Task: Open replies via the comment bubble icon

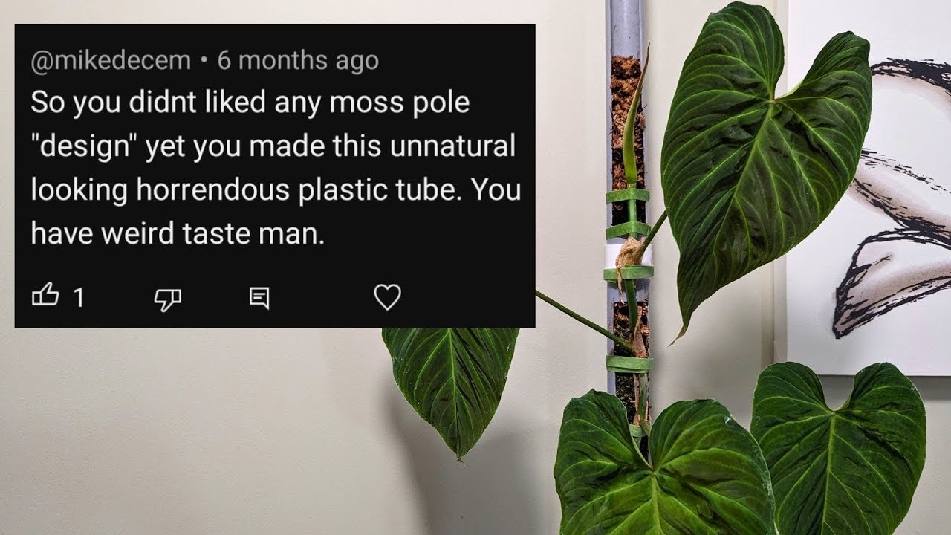Action: [x=259, y=298]
